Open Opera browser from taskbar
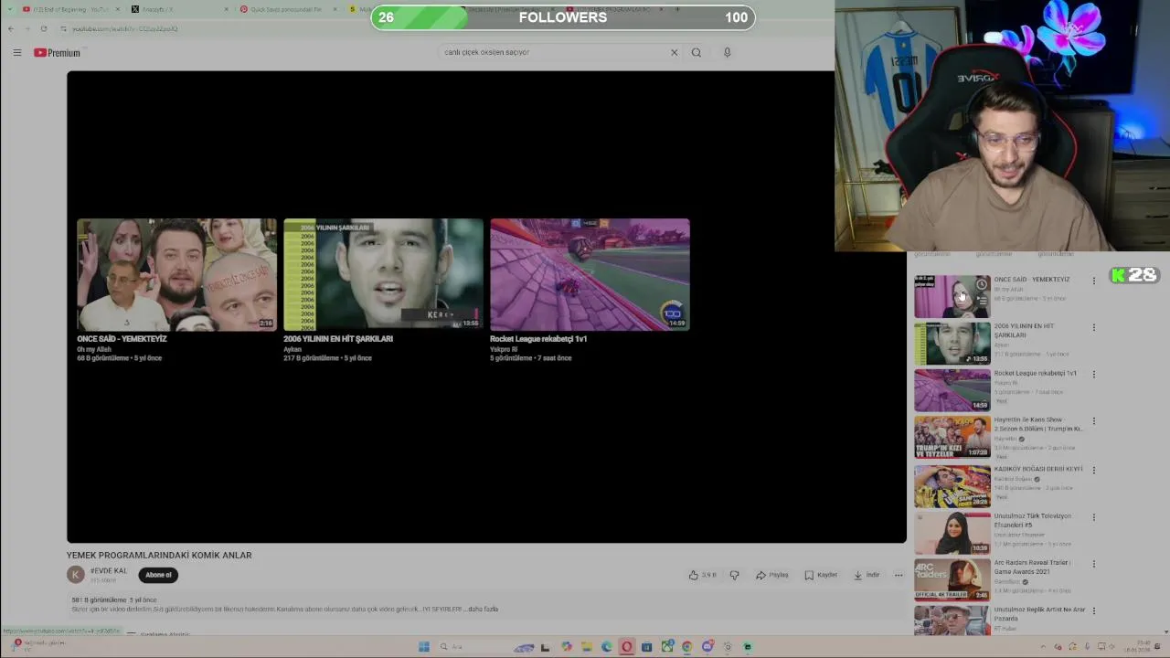 (x=626, y=647)
